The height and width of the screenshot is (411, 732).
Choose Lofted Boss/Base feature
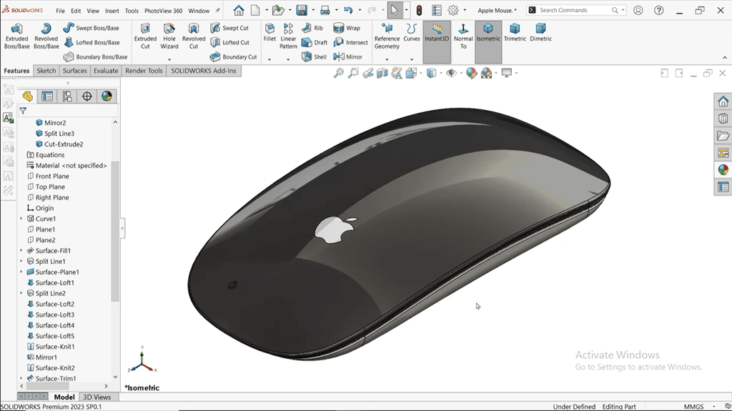tap(92, 42)
